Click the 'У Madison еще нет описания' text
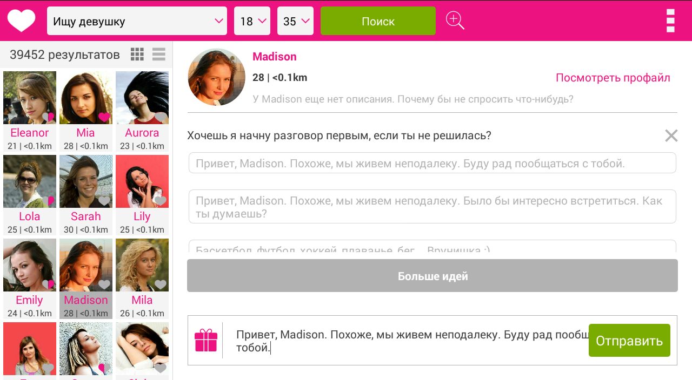This screenshot has width=692, height=380. coord(413,99)
